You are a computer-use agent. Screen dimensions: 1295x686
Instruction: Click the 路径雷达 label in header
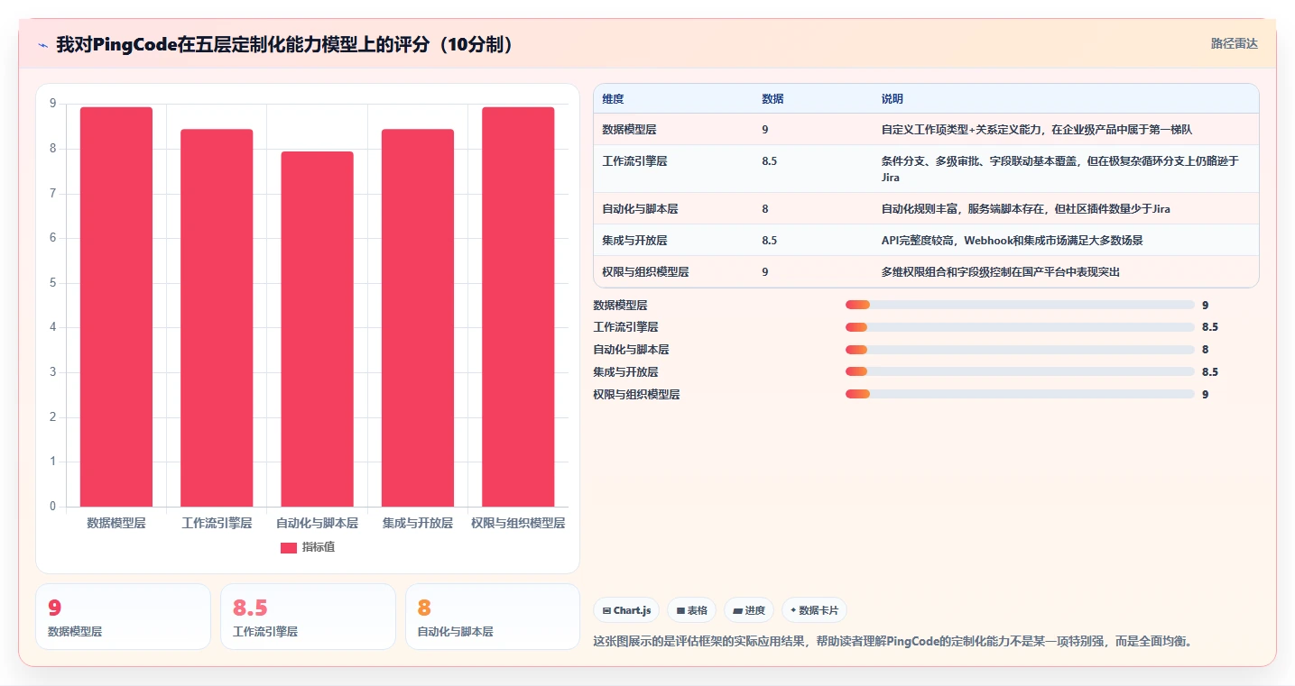1234,43
